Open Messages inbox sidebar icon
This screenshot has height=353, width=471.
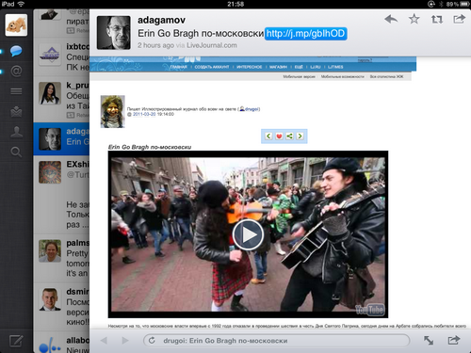tap(16, 111)
